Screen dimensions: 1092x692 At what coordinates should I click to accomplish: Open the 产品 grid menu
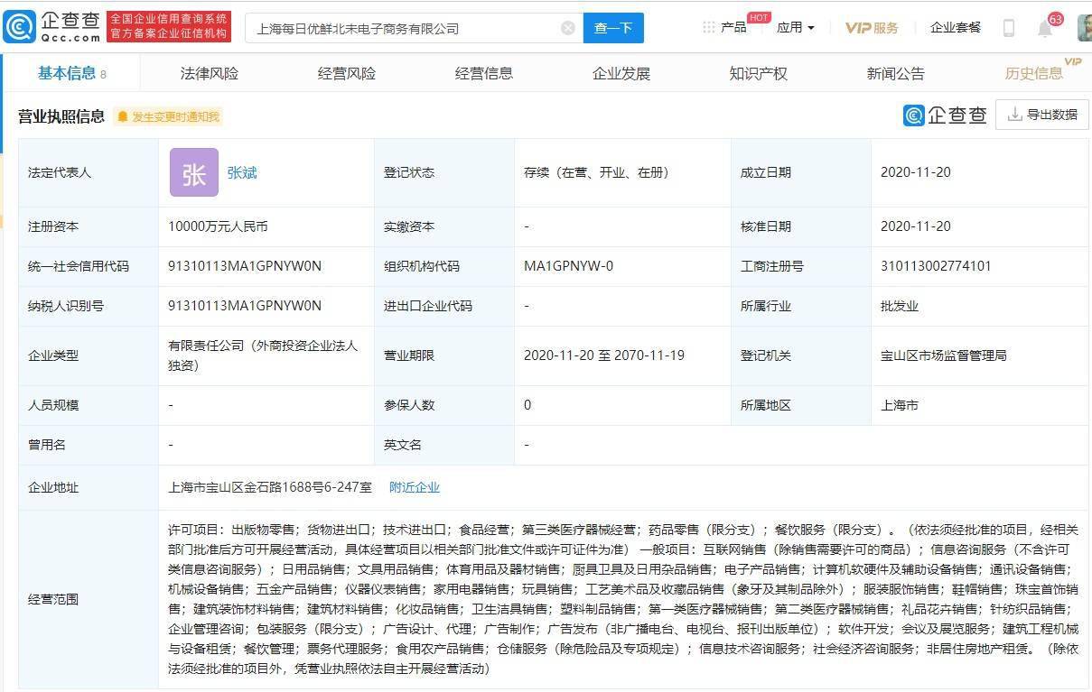pos(724,27)
